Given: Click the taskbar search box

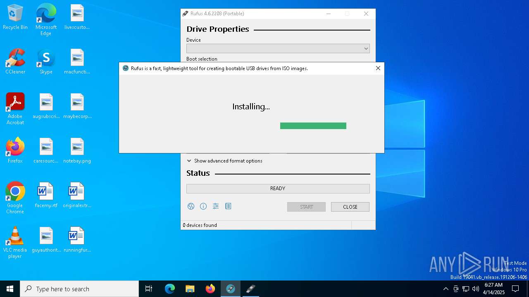Looking at the screenshot, I should [79, 289].
